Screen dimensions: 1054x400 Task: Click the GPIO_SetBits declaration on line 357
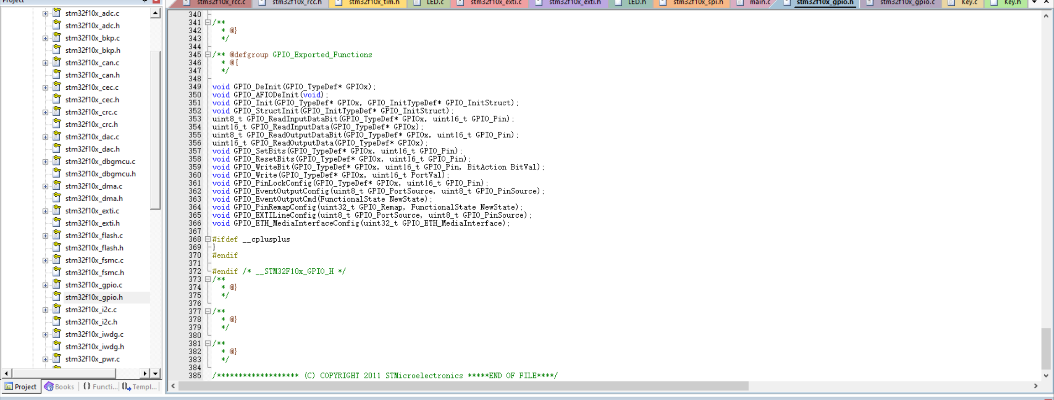(337, 151)
